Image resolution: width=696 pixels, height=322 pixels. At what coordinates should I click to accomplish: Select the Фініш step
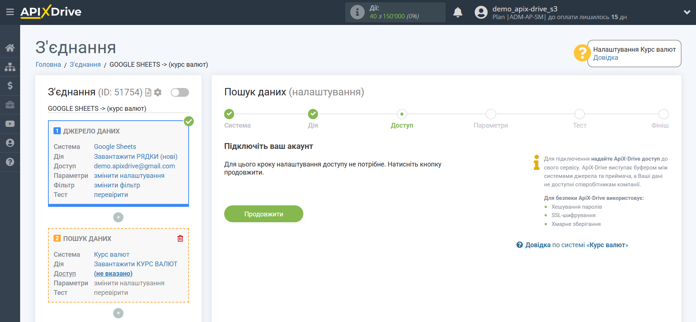[x=663, y=114]
